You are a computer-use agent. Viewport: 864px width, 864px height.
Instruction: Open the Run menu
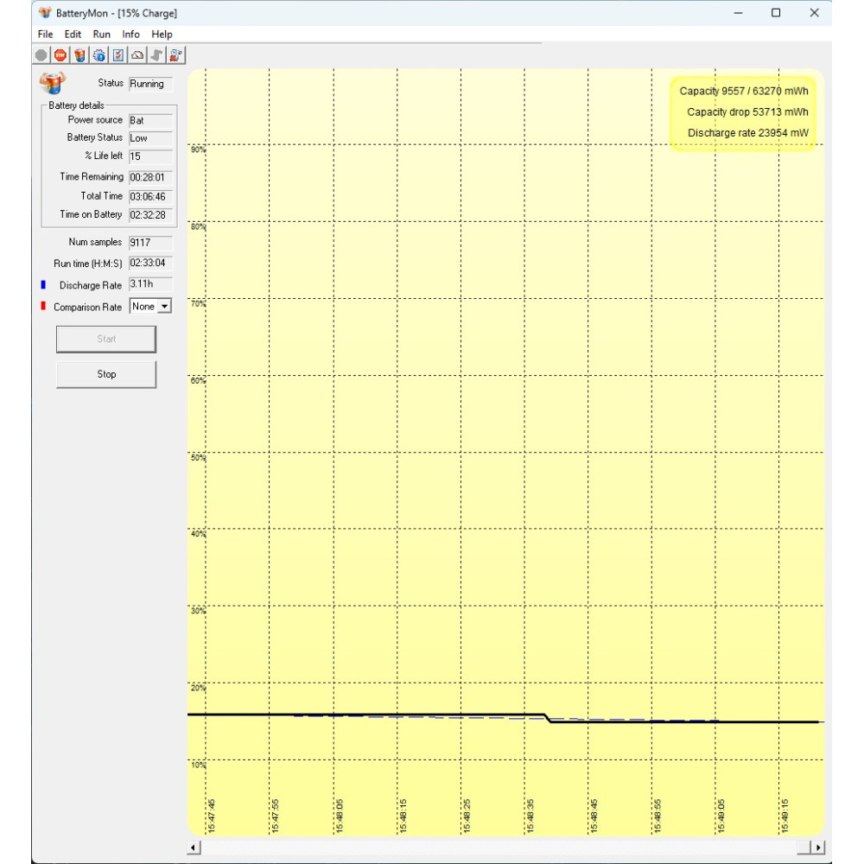point(102,35)
